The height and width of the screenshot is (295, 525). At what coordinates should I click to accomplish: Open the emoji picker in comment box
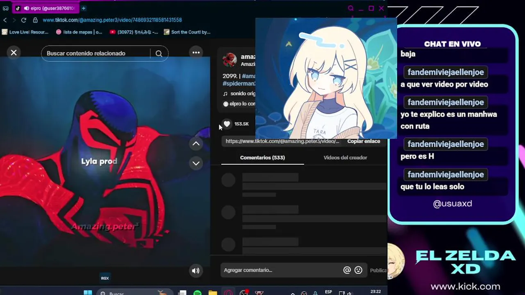tap(359, 270)
